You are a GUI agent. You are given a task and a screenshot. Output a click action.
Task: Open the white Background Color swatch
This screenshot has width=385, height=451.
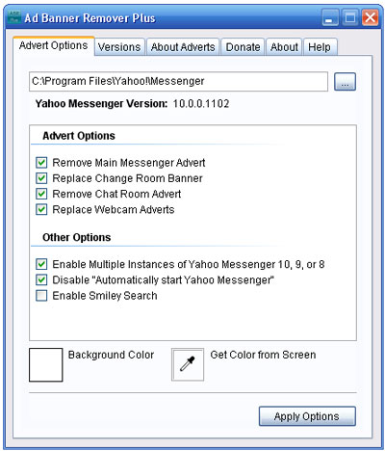coord(46,365)
